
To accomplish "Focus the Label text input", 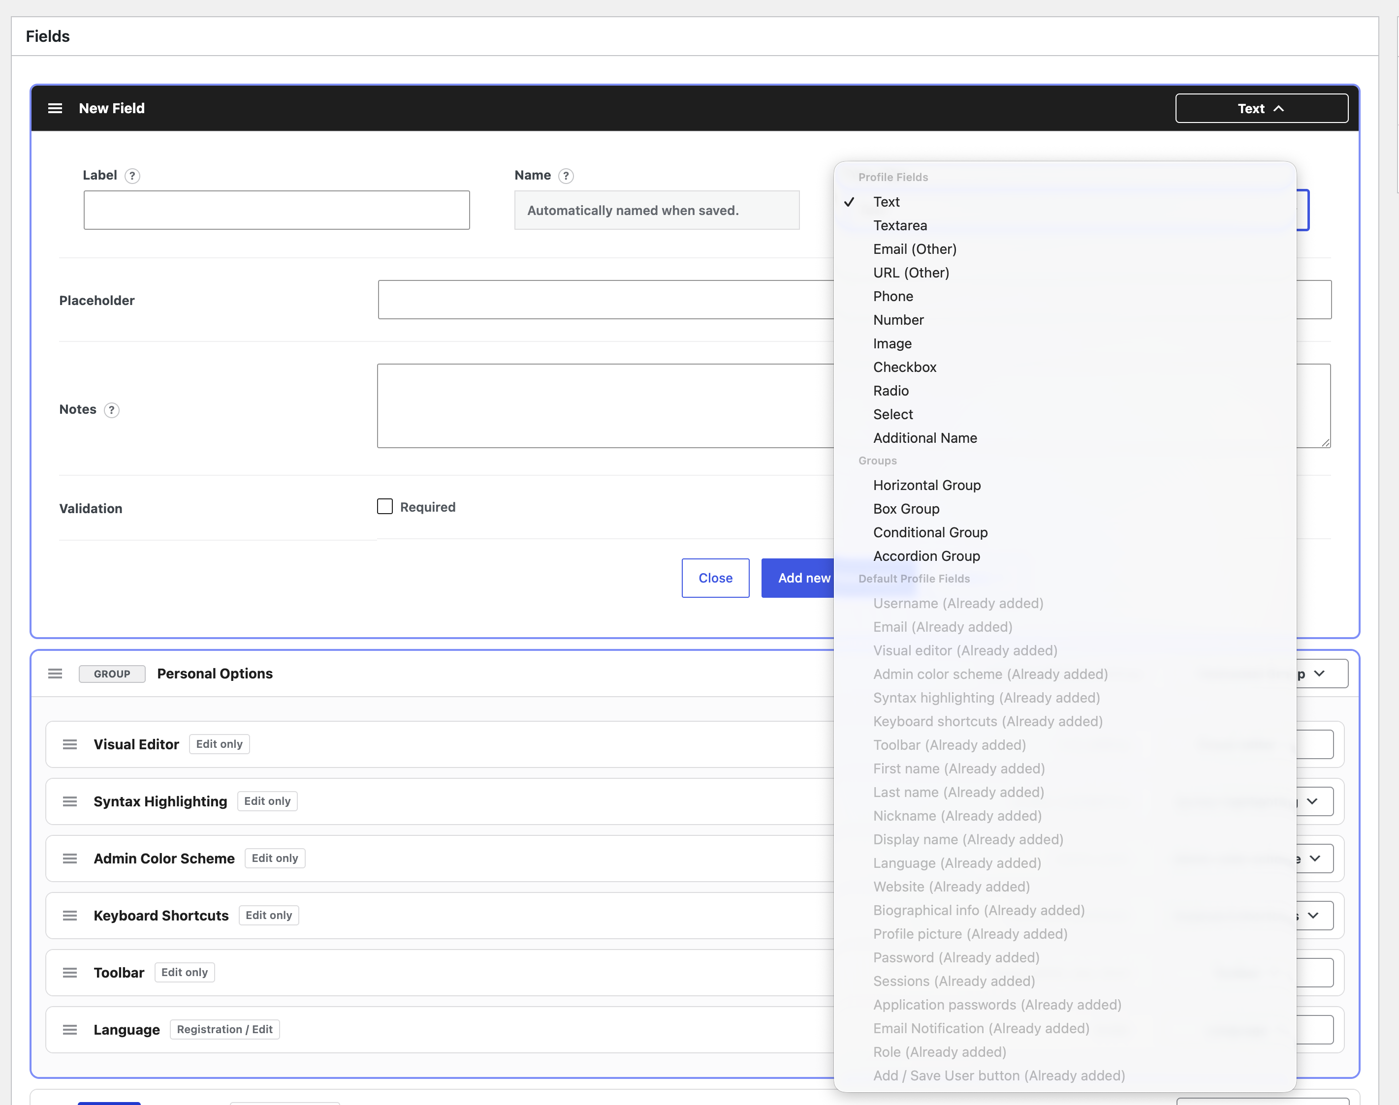I will coord(277,210).
